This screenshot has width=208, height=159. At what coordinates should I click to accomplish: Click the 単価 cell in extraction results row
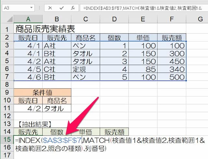pyautogui.click(x=86, y=132)
